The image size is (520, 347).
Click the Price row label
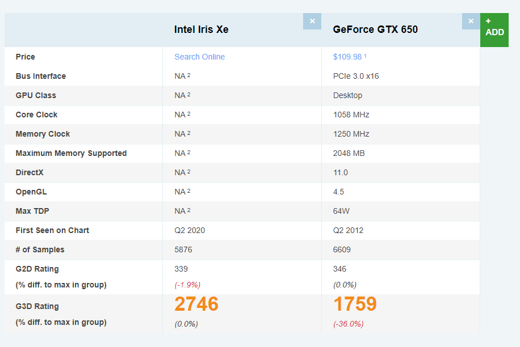25,57
